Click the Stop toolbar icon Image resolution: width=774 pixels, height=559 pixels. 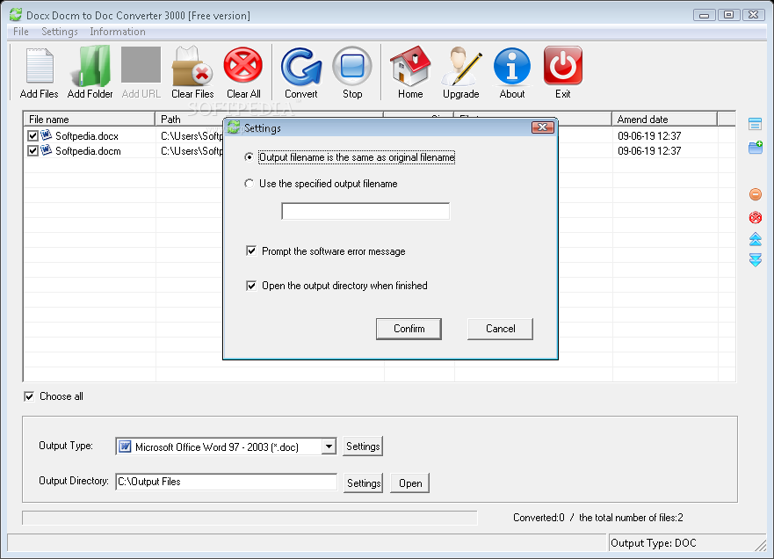point(352,66)
